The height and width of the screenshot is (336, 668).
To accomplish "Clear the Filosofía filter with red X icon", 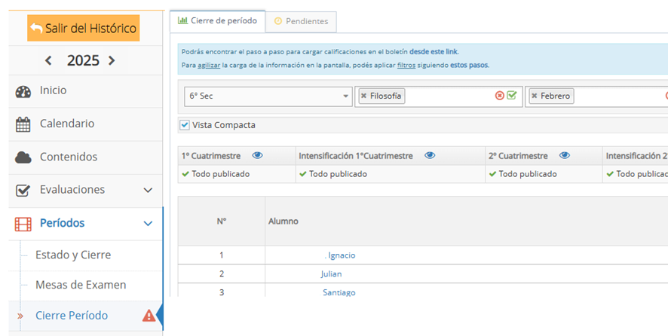I will point(499,96).
